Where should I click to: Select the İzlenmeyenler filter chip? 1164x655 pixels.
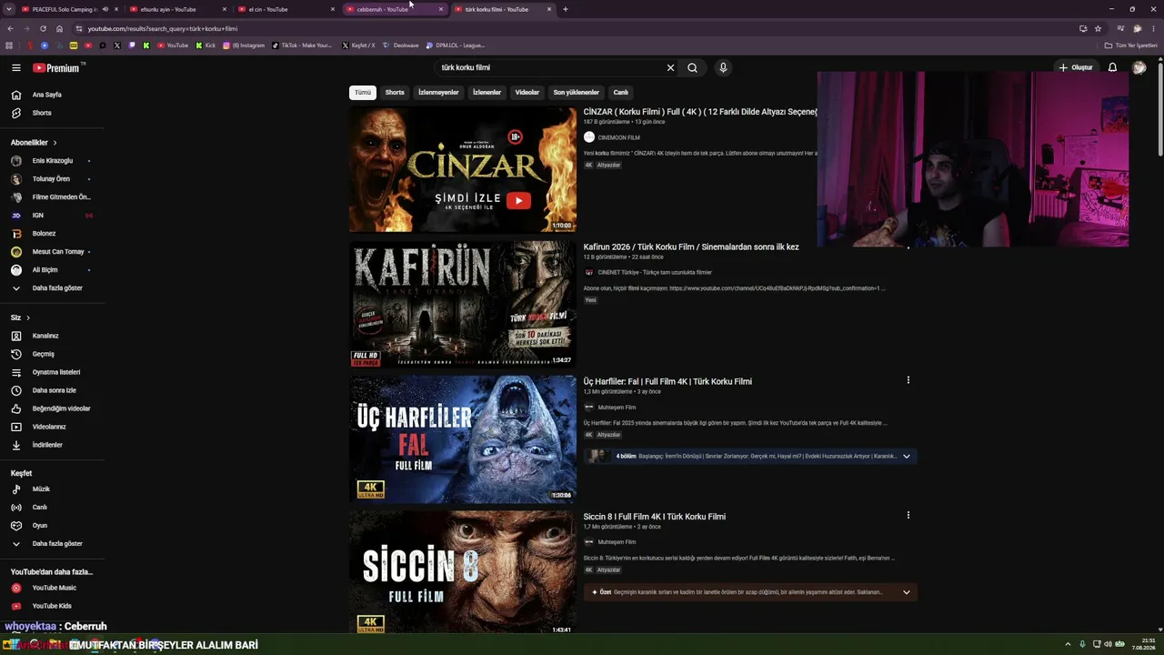pyautogui.click(x=438, y=92)
